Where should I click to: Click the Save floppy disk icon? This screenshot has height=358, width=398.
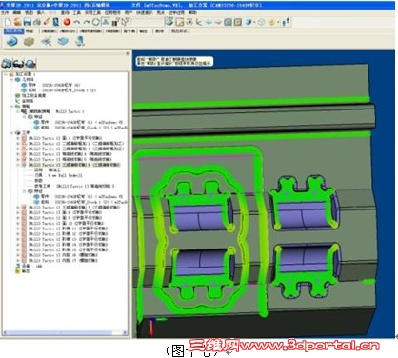(28, 22)
